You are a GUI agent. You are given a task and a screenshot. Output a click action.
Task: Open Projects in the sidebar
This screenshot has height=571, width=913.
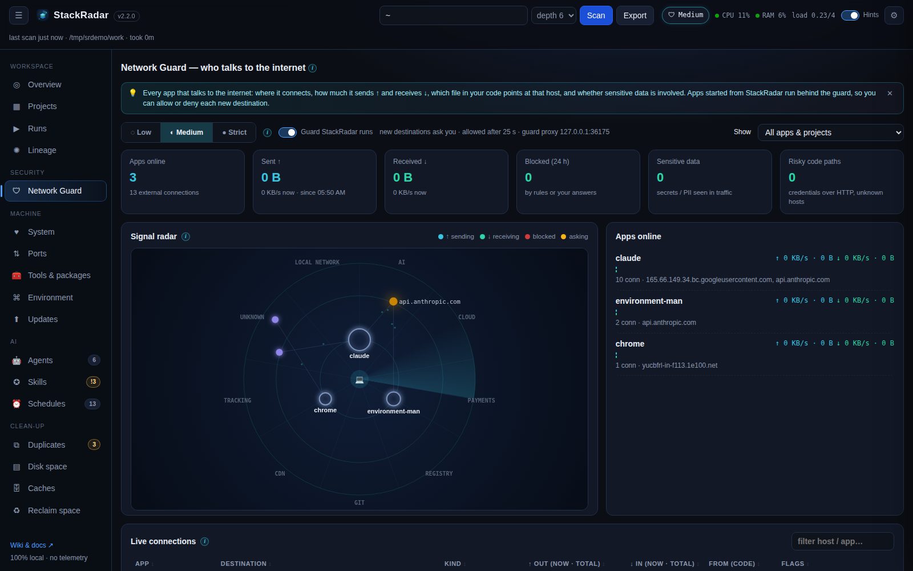56,106
